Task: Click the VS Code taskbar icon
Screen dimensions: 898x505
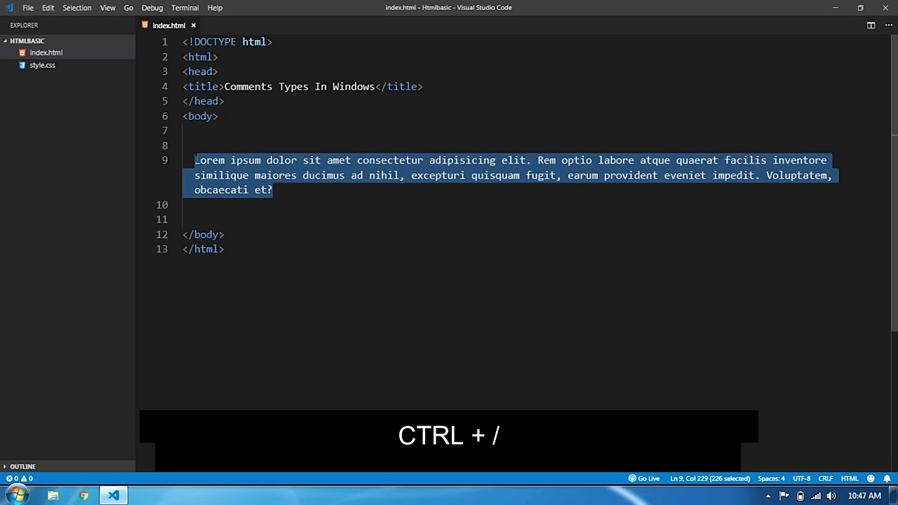Action: [113, 496]
